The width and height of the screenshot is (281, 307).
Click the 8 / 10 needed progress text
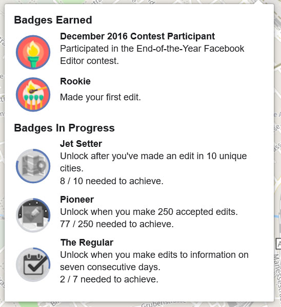tap(112, 181)
